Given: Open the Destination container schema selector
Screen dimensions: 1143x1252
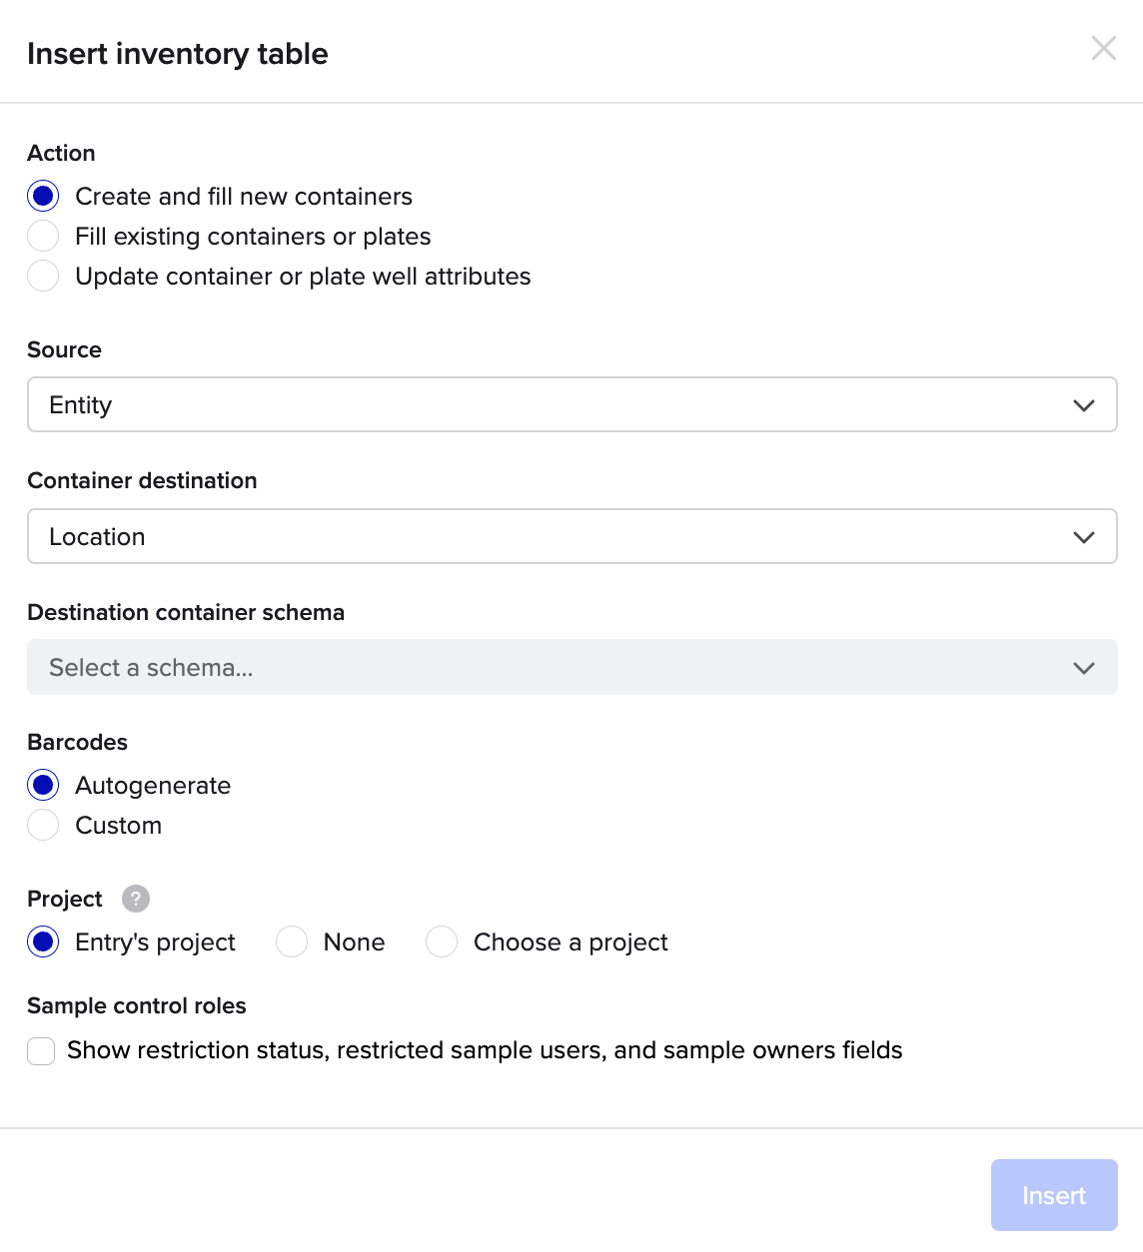Looking at the screenshot, I should click(x=571, y=667).
